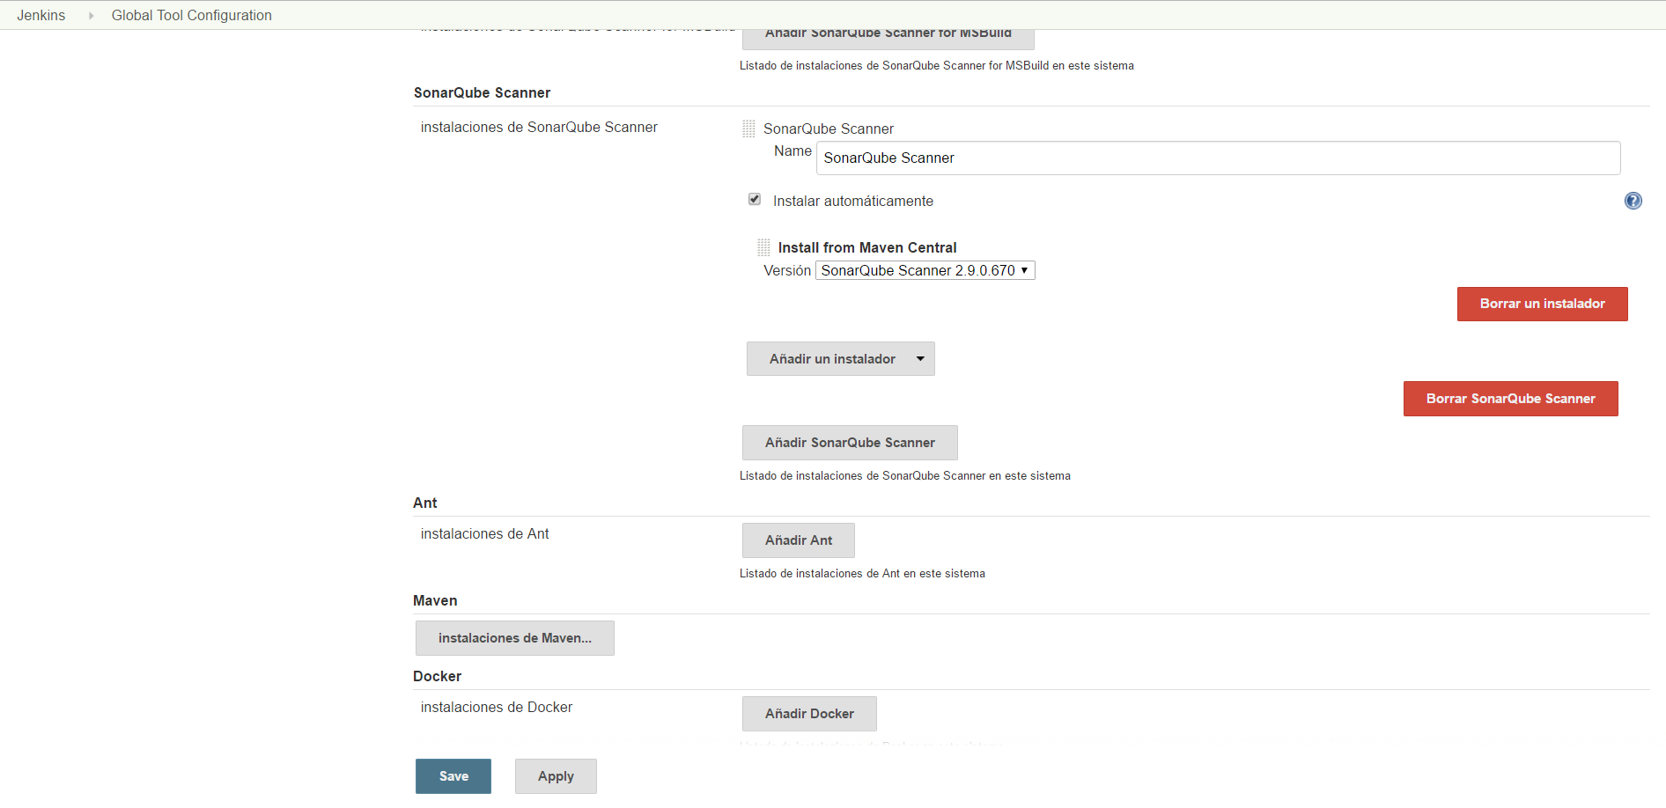The image size is (1666, 808).
Task: Click the 'instalaciones de Ant' label
Action: tap(484, 534)
